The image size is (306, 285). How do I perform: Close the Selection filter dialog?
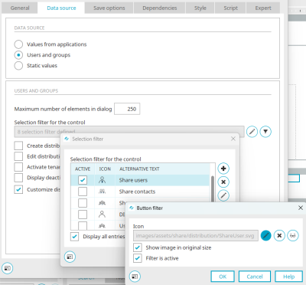pos(233,139)
